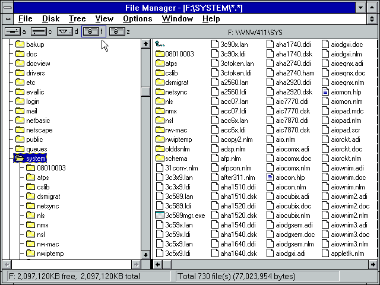This screenshot has height=285, width=380.
Task: Open the Disk menu
Action: 50,18
